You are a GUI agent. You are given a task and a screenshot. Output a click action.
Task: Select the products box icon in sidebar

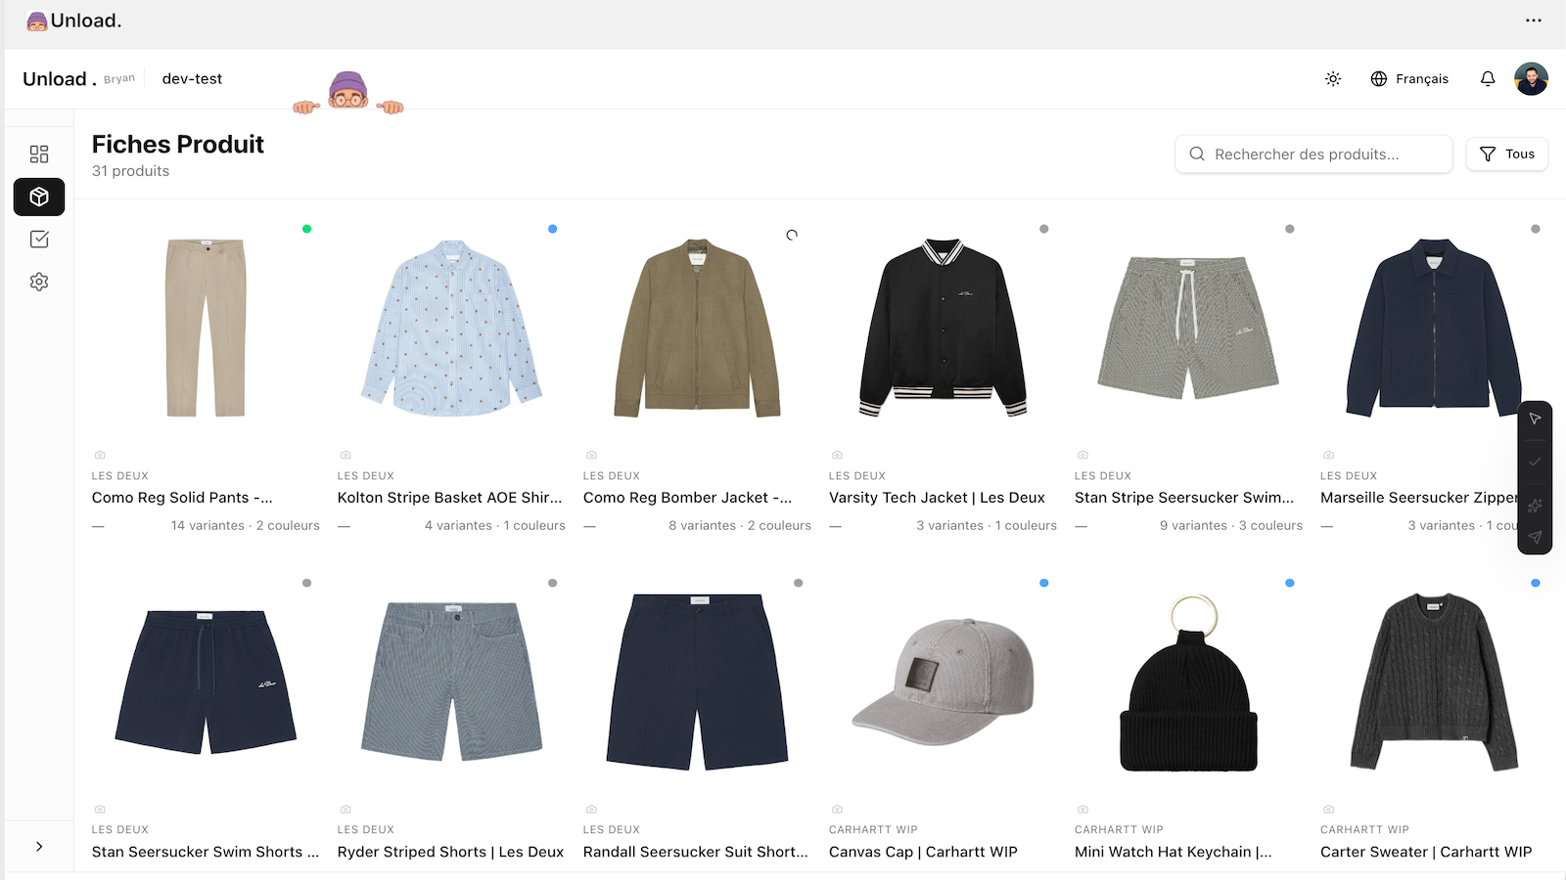(39, 197)
